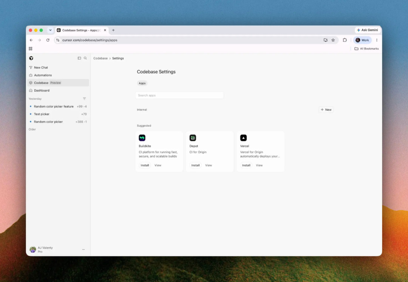Click the Ask Gemini button
The image size is (408, 282).
pyautogui.click(x=368, y=30)
